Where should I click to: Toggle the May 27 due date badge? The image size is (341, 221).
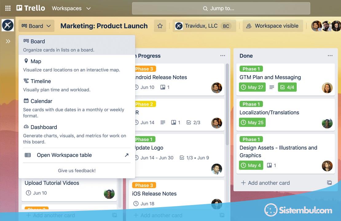pos(252,87)
